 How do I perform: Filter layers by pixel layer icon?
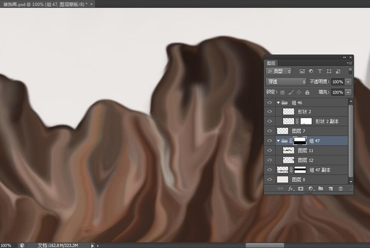(x=302, y=71)
